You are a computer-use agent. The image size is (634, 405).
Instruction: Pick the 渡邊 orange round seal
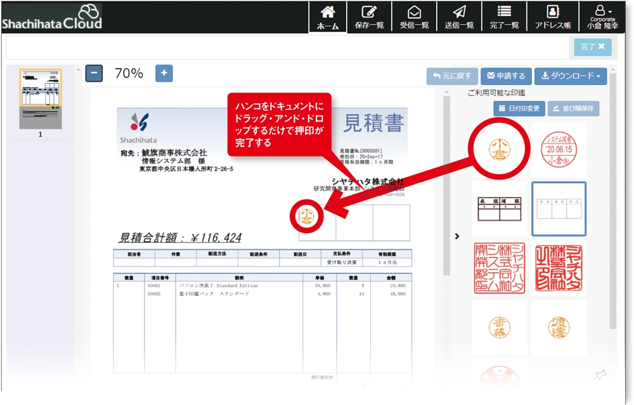coord(558,326)
